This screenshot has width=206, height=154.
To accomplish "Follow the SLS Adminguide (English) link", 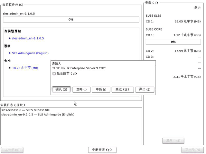I will click(30, 53).
